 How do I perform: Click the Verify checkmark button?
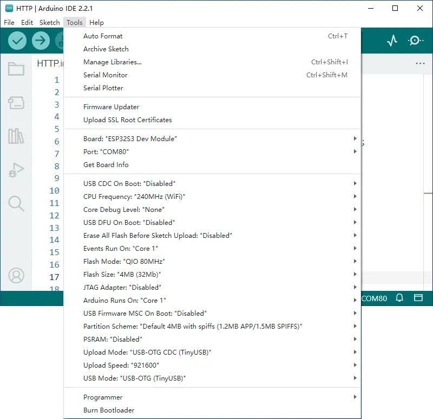pyautogui.click(x=17, y=41)
